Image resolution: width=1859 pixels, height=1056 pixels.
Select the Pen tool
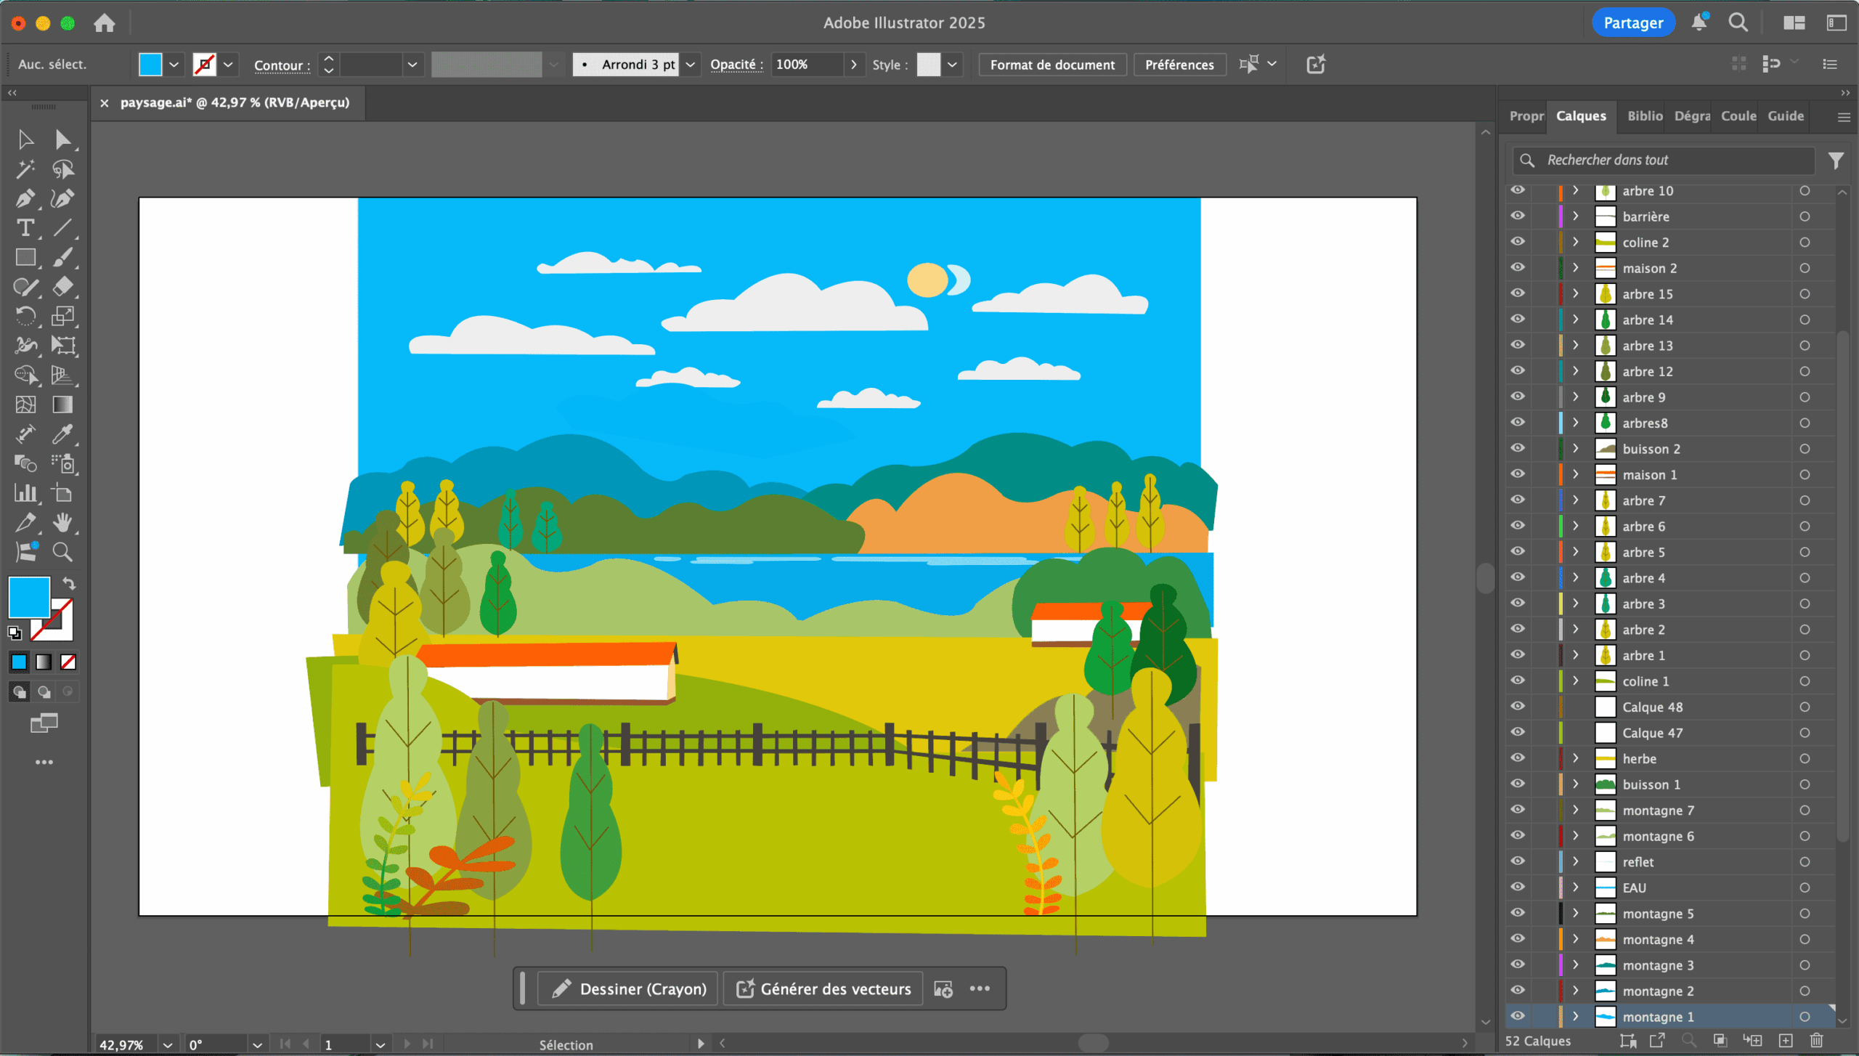(x=25, y=199)
